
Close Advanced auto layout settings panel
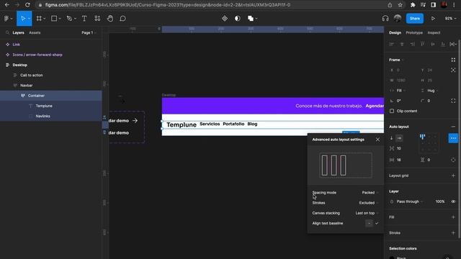click(x=377, y=140)
